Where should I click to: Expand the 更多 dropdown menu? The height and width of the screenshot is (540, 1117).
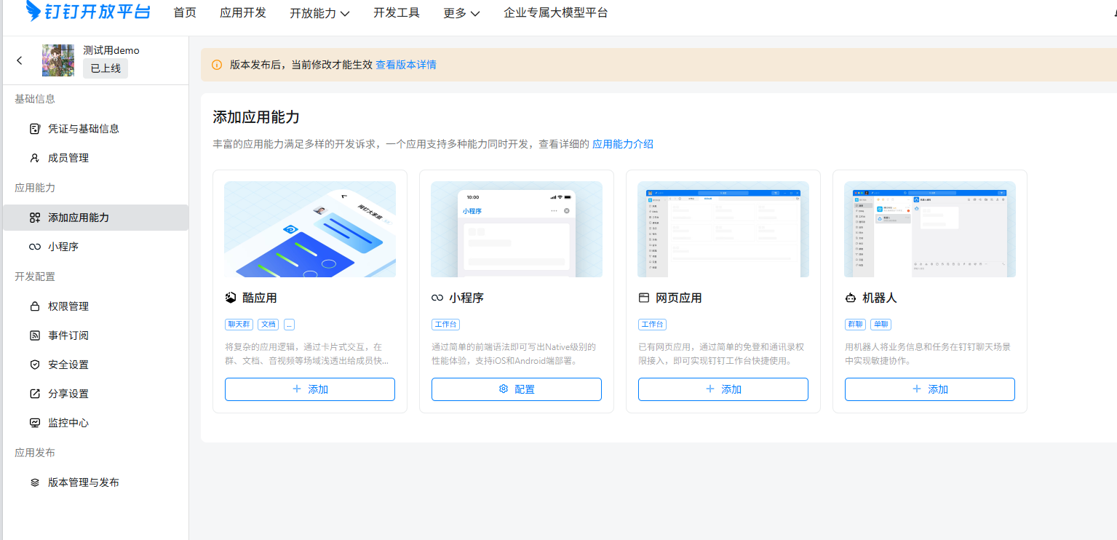pos(461,12)
